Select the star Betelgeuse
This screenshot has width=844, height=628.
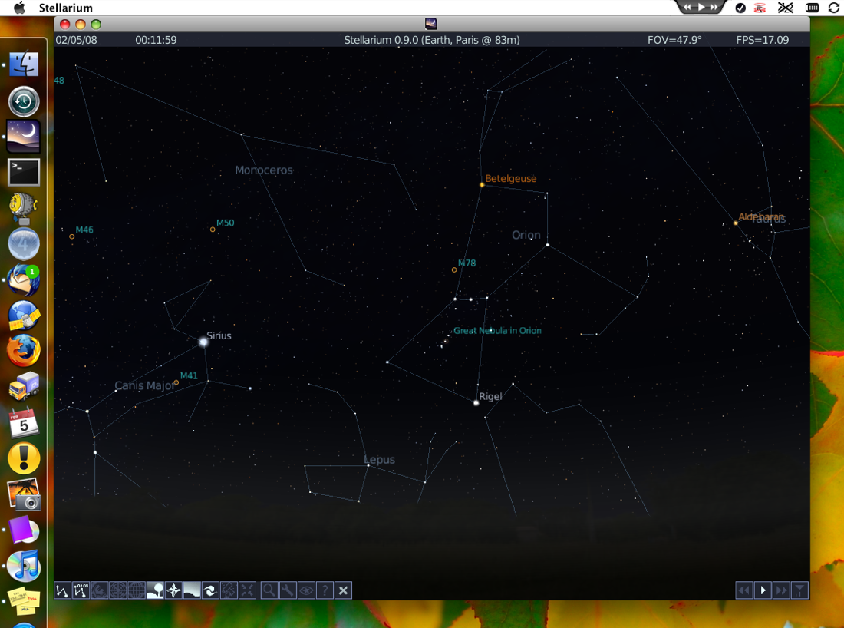tap(482, 185)
